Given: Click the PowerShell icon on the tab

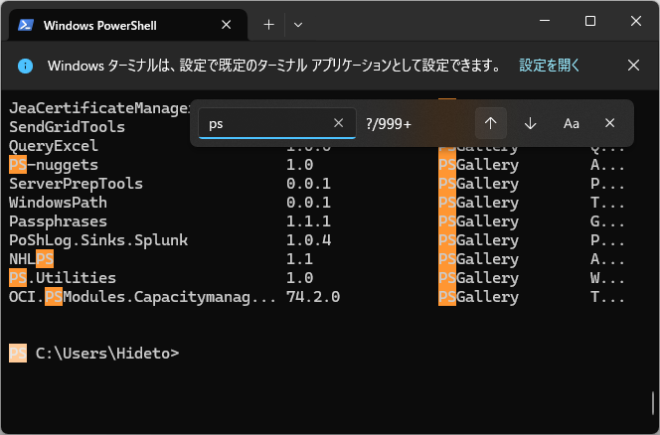Looking at the screenshot, I should (x=26, y=25).
